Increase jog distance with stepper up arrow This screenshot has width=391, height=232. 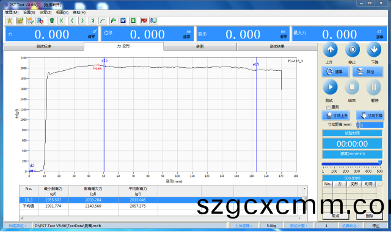358,123
